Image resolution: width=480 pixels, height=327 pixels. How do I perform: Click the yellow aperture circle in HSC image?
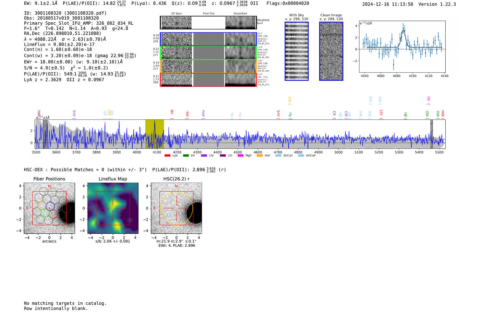(176, 208)
